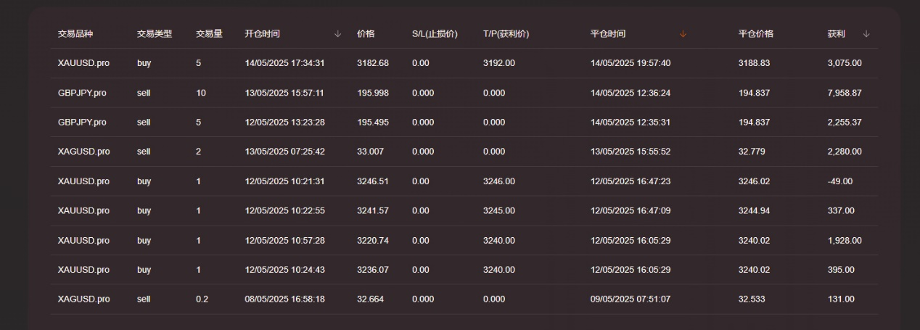Click open time 12/05/2025 10:57:28
The image size is (920, 330).
(284, 240)
